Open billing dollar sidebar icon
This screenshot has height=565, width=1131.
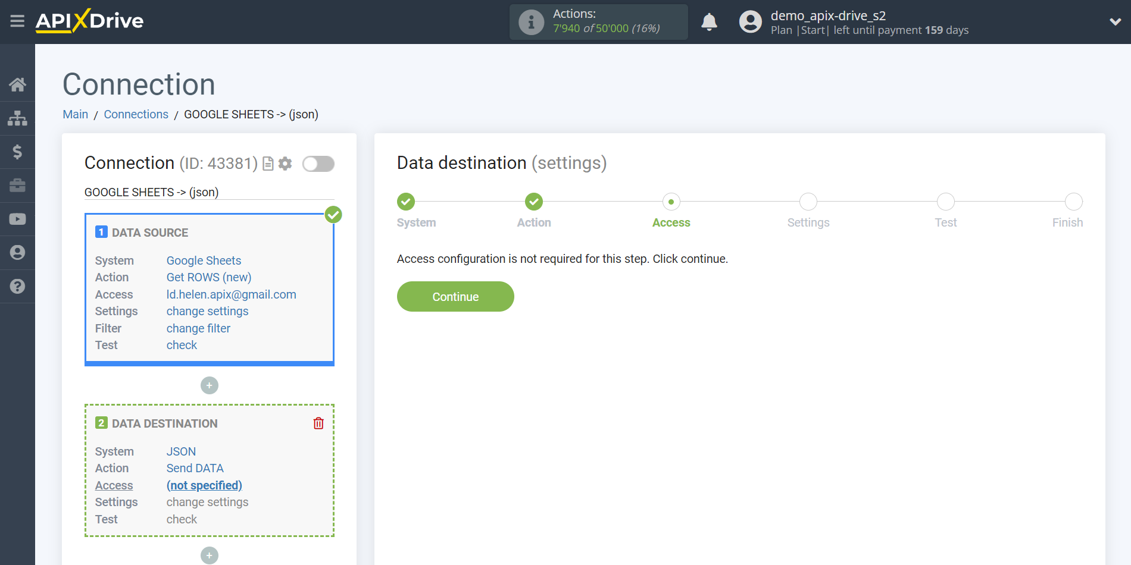click(x=17, y=152)
